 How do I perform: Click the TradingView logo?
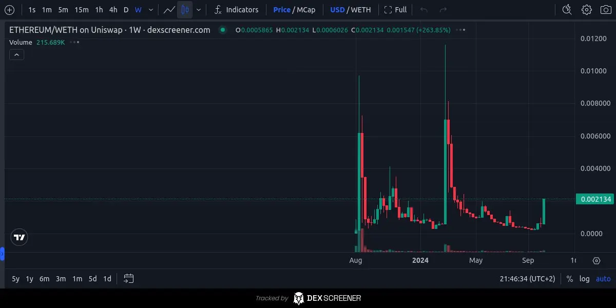[x=20, y=237]
